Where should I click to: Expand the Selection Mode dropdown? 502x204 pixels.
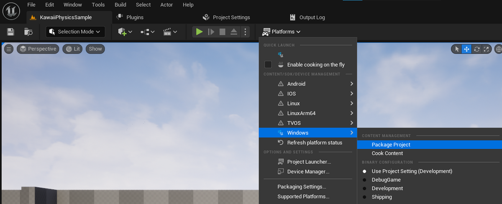point(75,32)
